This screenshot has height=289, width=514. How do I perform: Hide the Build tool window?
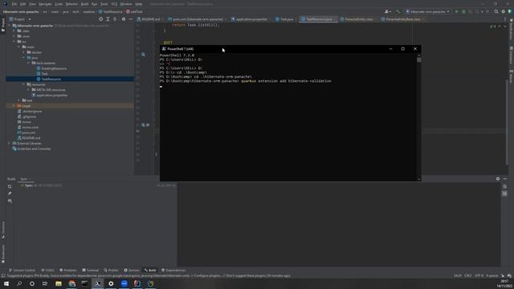pyautogui.click(x=505, y=178)
